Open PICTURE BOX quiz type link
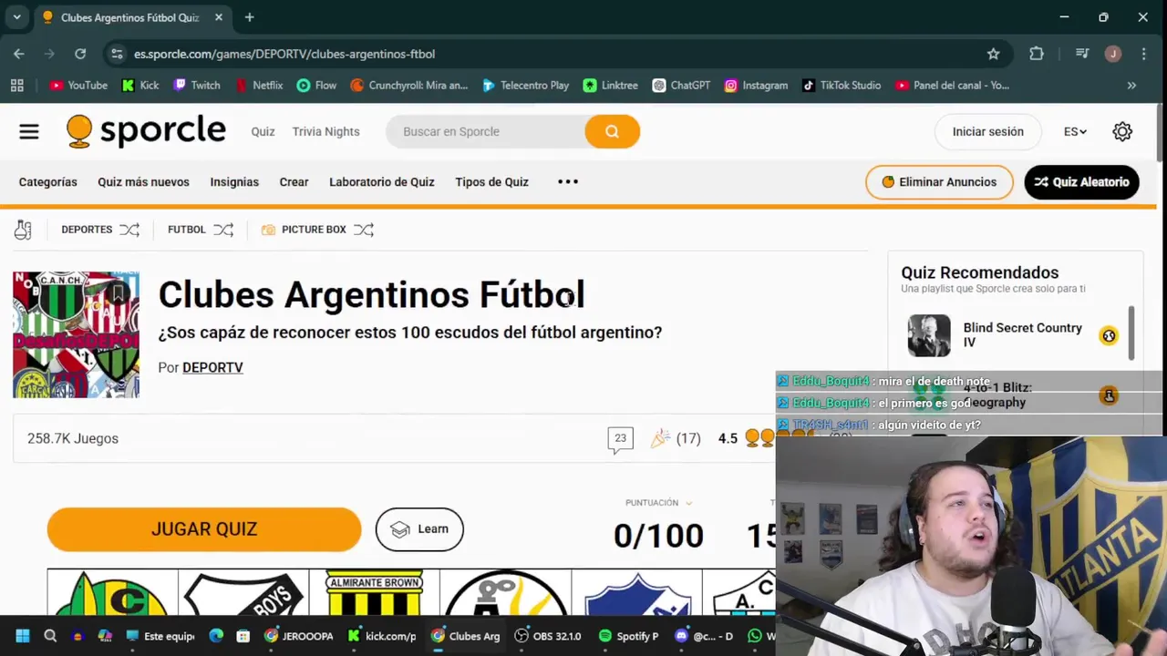 coord(314,230)
